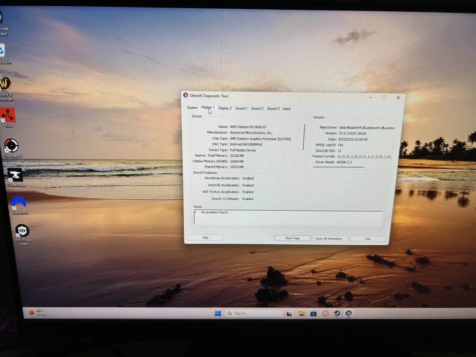
Task: Click the Next Page button
Action: pos(292,238)
